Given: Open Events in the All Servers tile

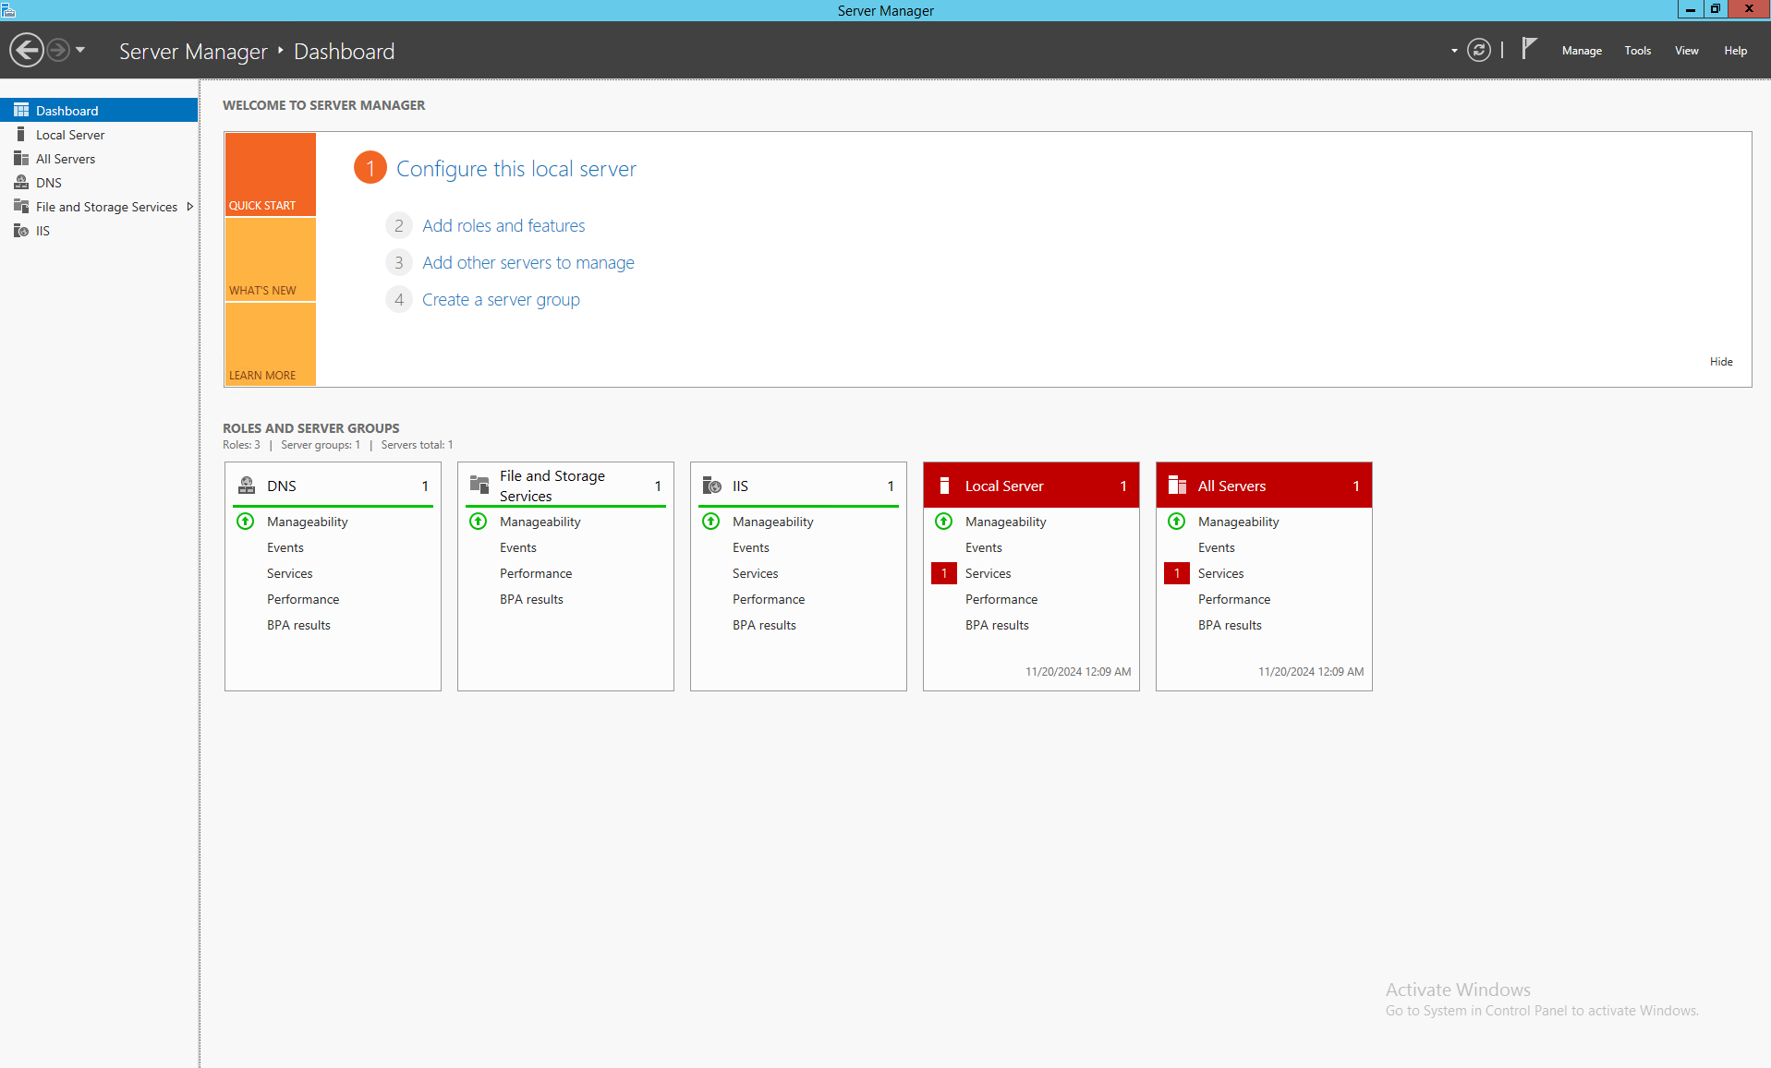Looking at the screenshot, I should pyautogui.click(x=1217, y=547).
